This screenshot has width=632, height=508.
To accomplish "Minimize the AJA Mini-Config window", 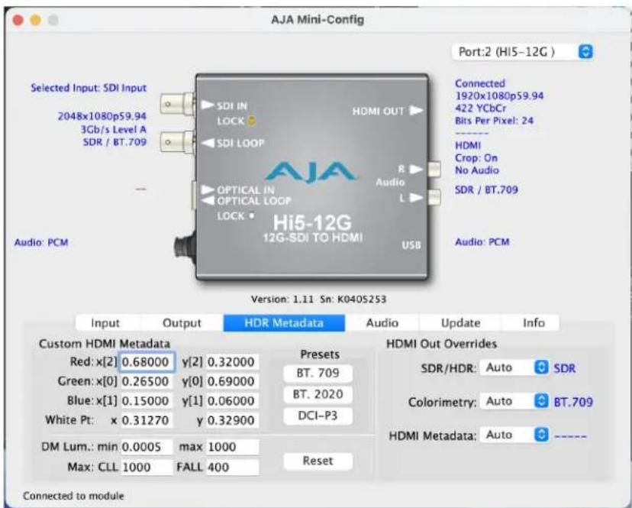I will [x=35, y=20].
